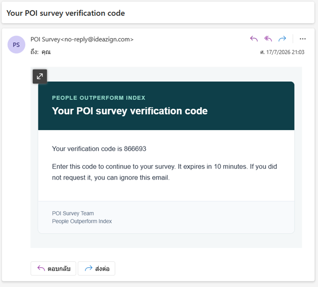Click the People Outperform Index footer line
This screenshot has height=287, width=318.
(82, 221)
